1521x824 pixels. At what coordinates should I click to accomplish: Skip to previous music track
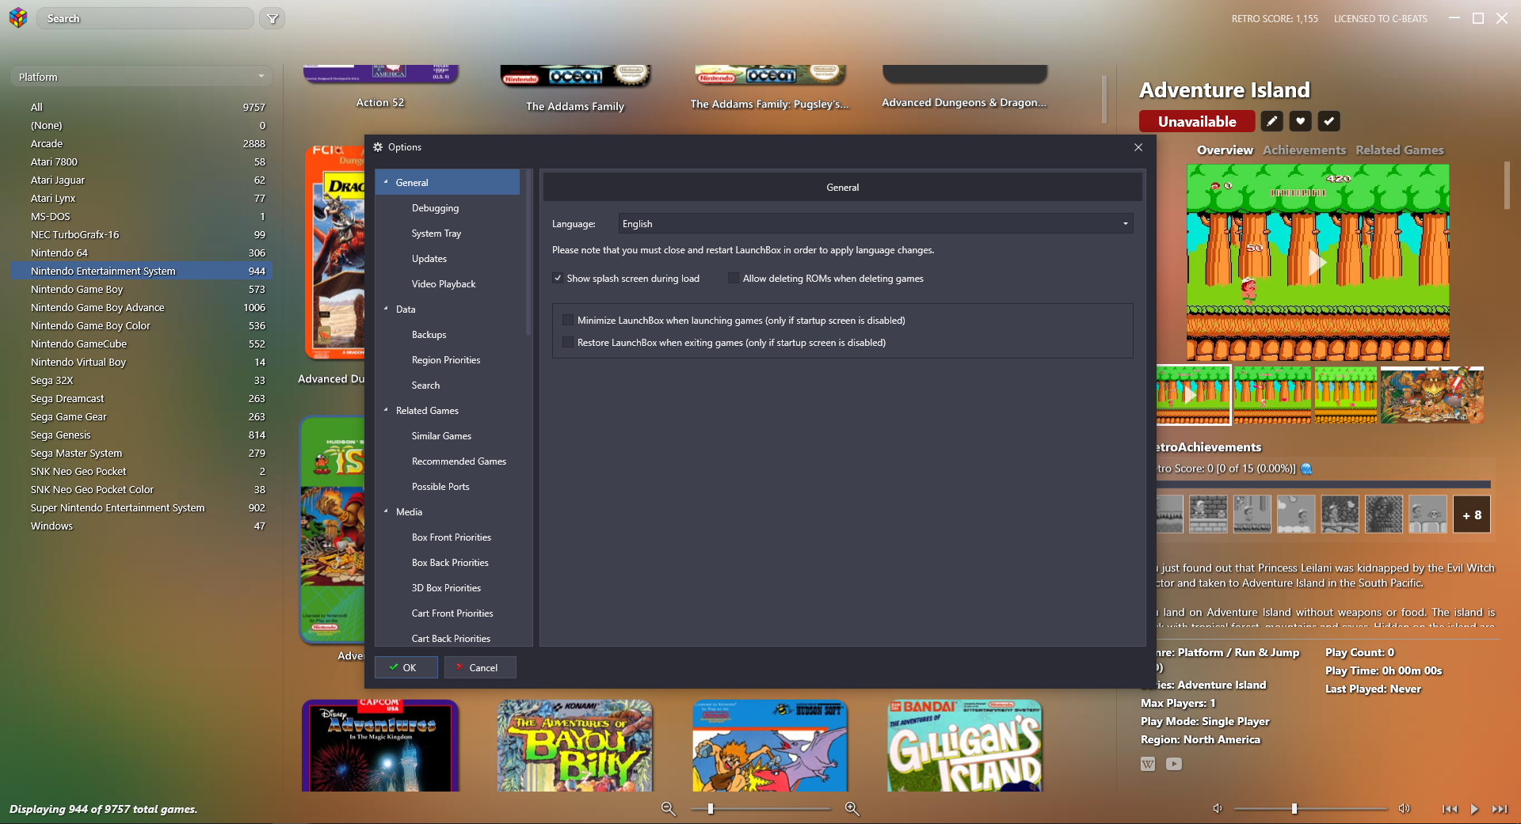(1450, 809)
